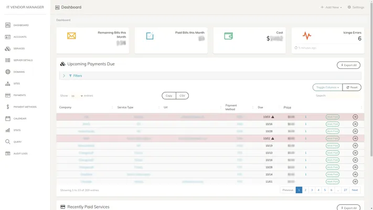Open the Calendar sidebar icon
This screenshot has height=210, width=373.
click(8, 119)
